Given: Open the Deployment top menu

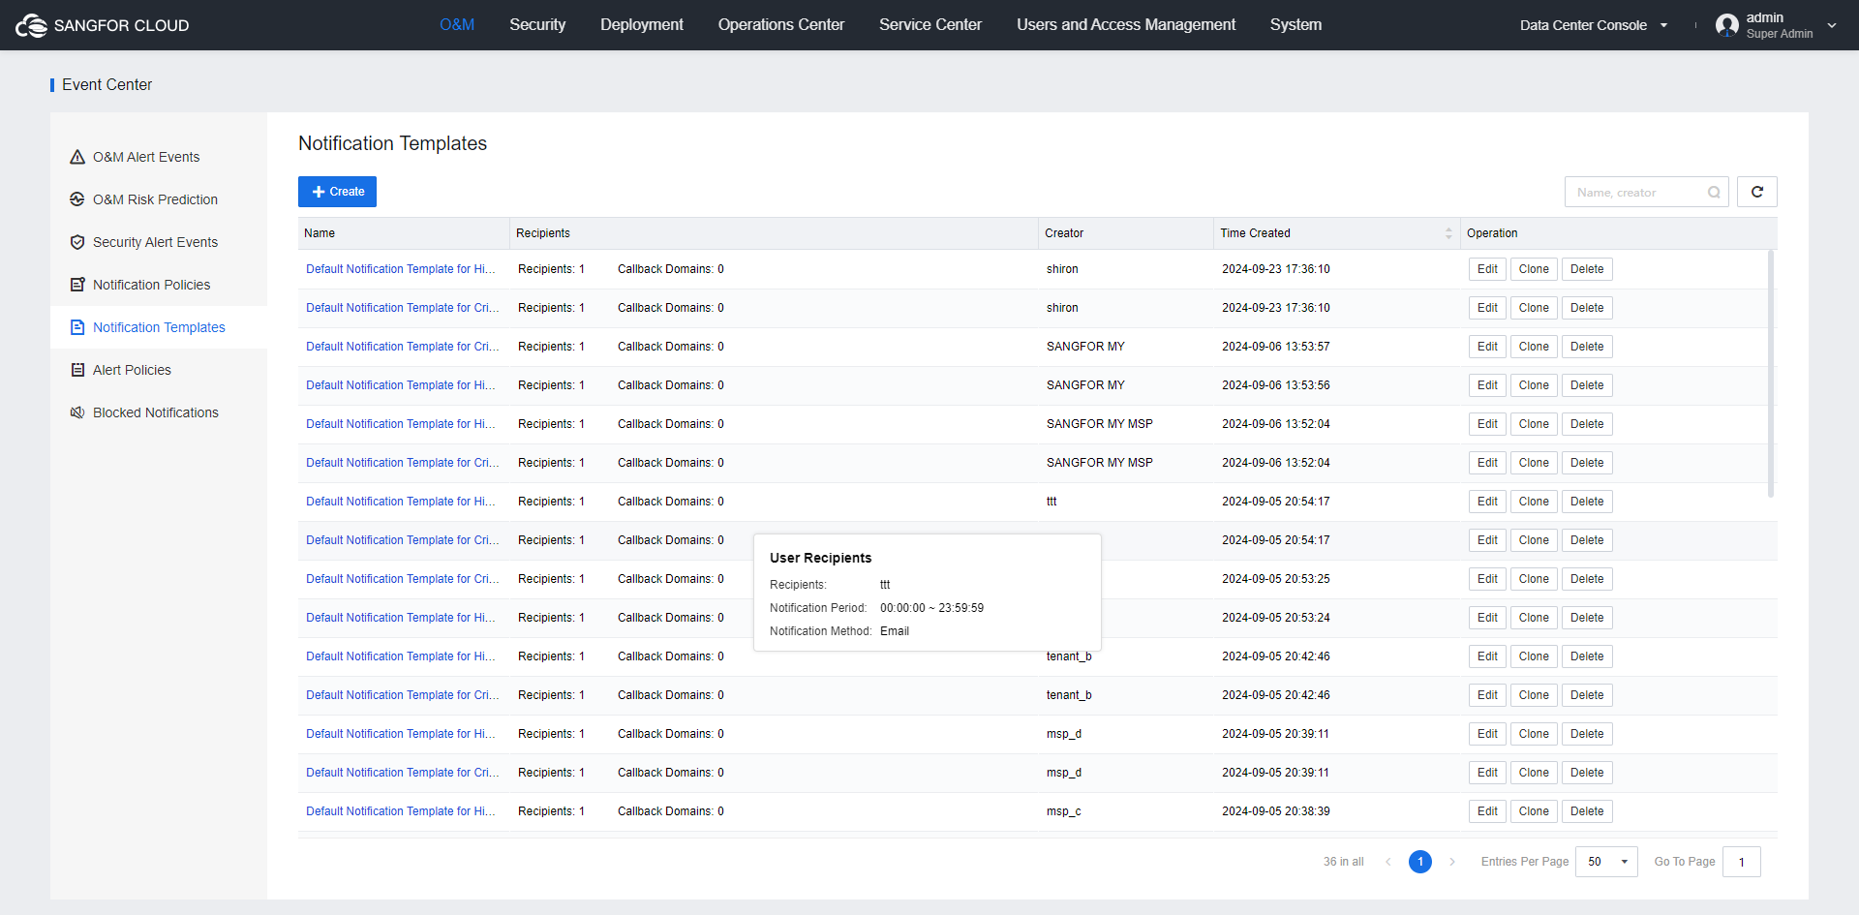Looking at the screenshot, I should (x=642, y=25).
